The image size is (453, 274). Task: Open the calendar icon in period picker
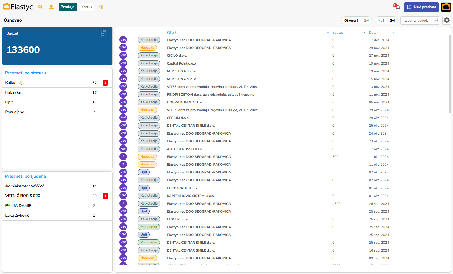click(x=435, y=20)
